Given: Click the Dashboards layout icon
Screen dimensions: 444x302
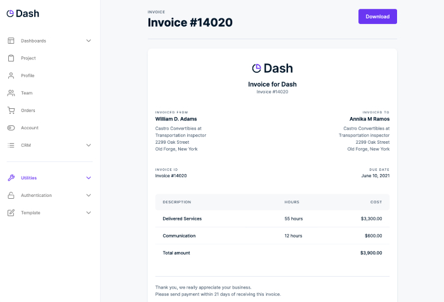Looking at the screenshot, I should coord(11,41).
